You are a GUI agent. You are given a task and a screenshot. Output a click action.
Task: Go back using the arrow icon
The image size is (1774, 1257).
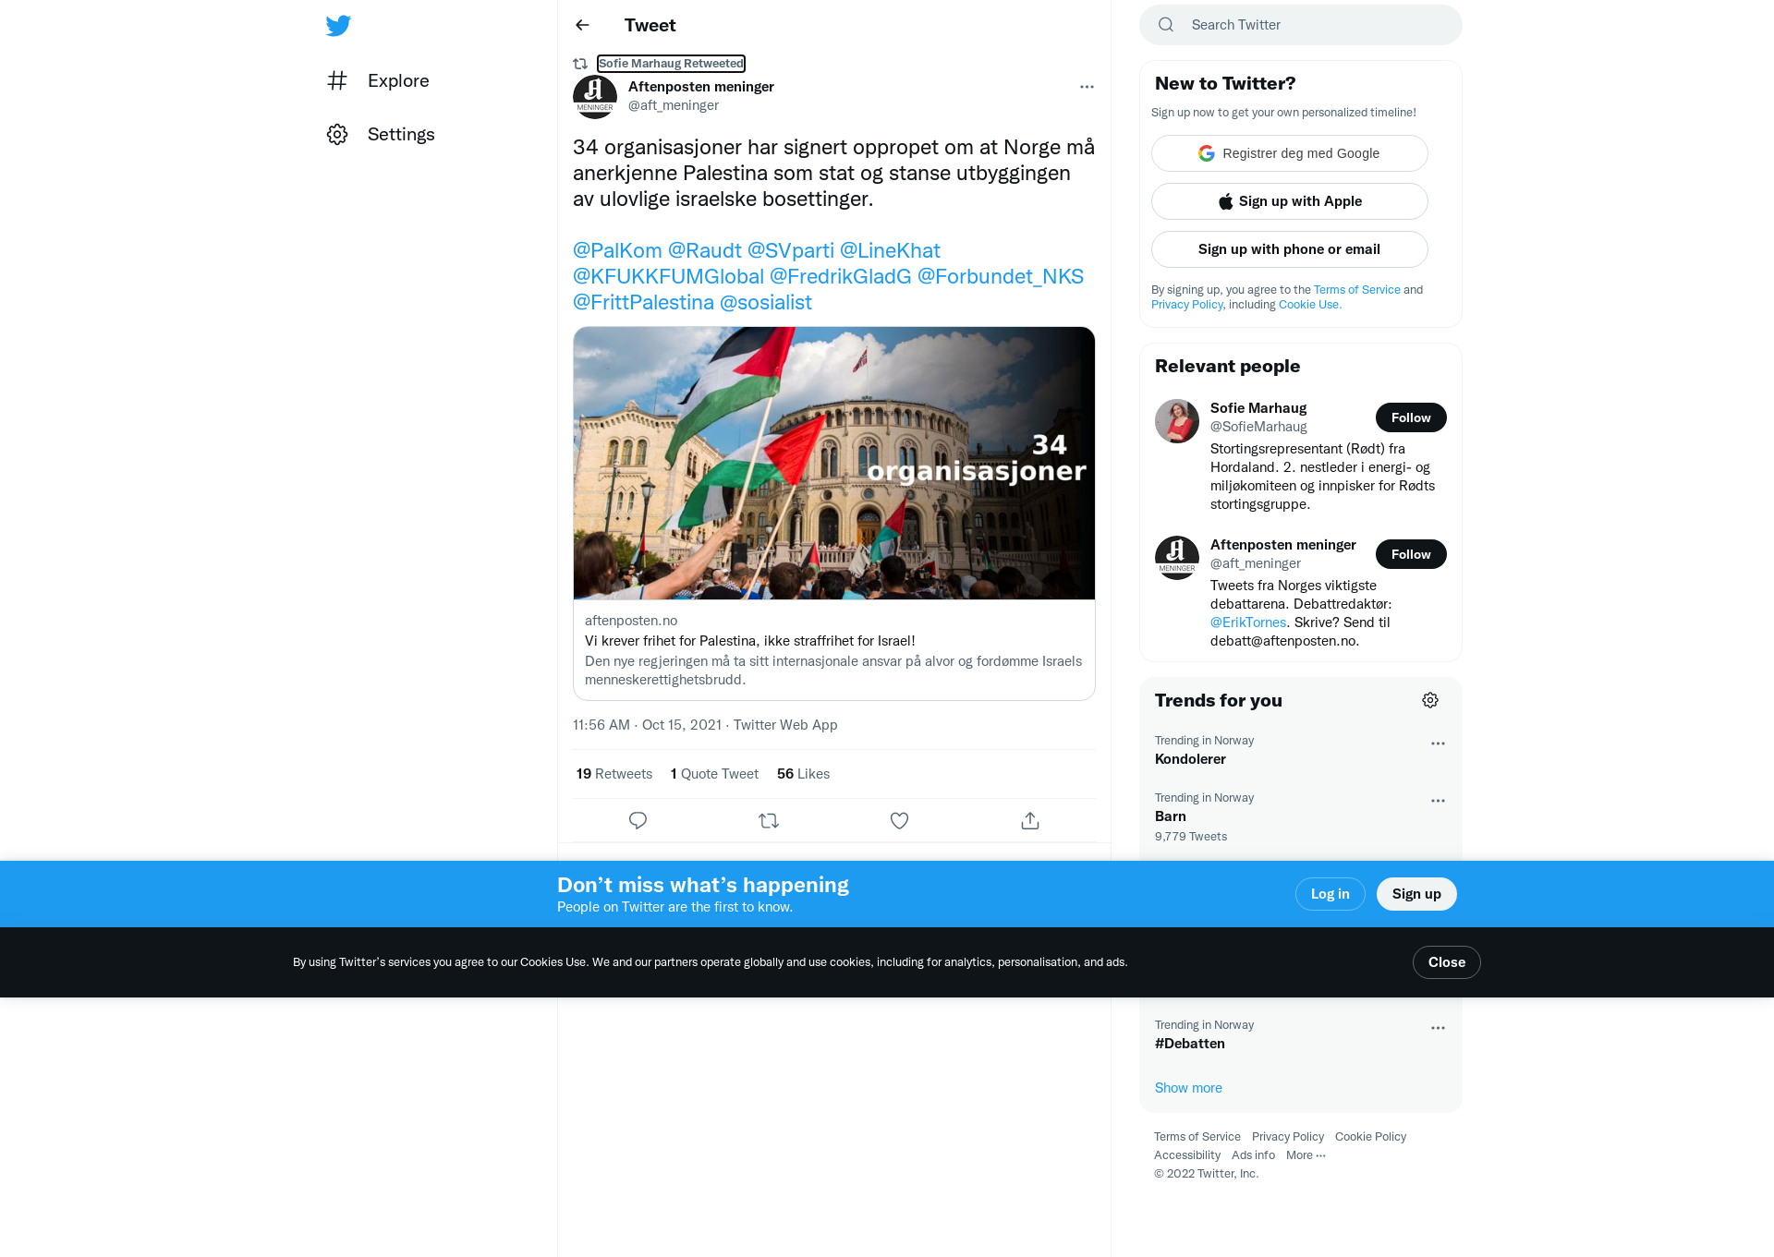click(x=582, y=25)
